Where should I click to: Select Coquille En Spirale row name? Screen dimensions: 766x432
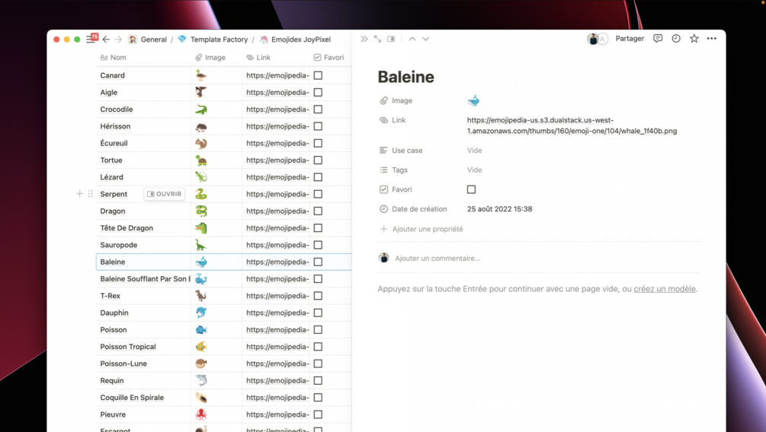click(x=132, y=397)
